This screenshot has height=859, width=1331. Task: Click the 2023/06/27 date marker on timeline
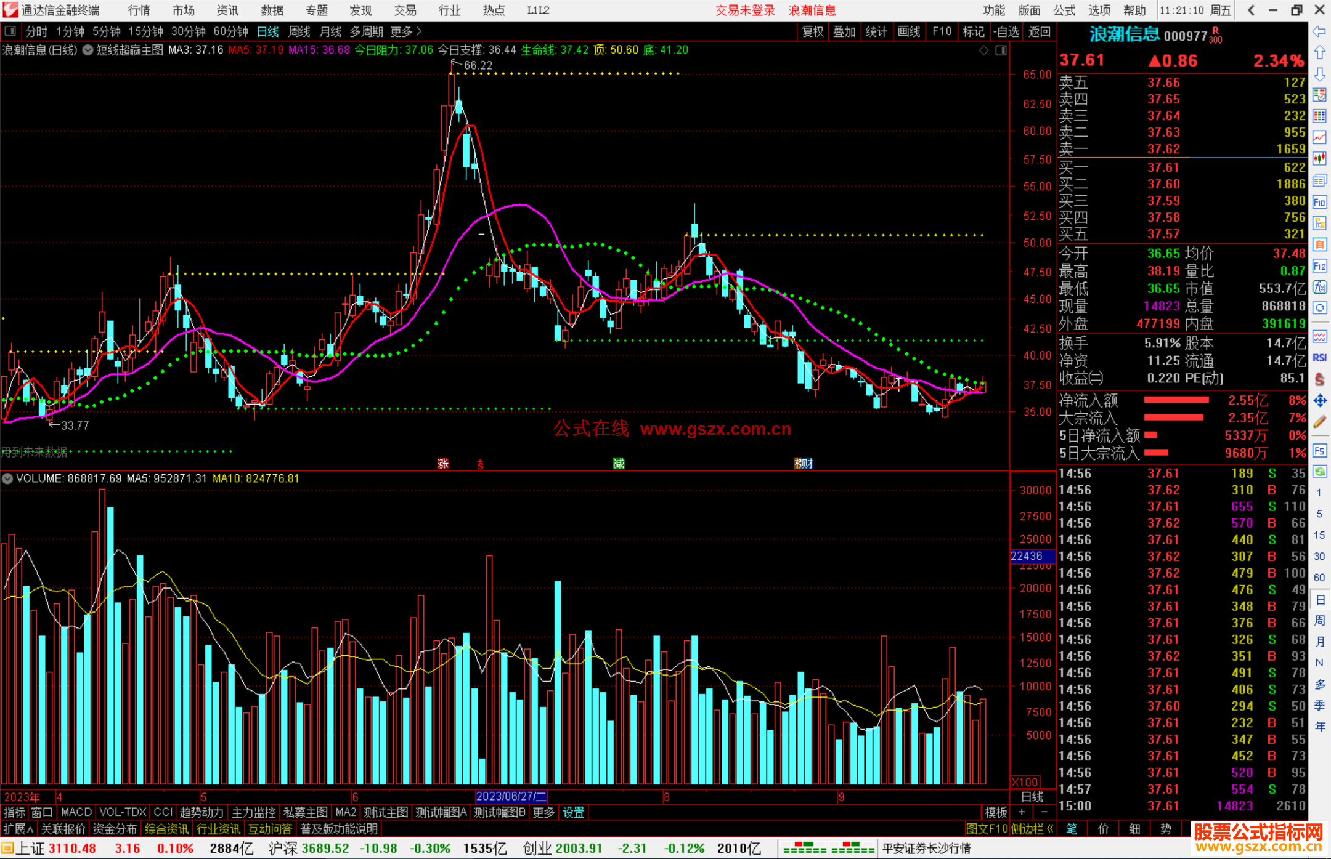(511, 796)
